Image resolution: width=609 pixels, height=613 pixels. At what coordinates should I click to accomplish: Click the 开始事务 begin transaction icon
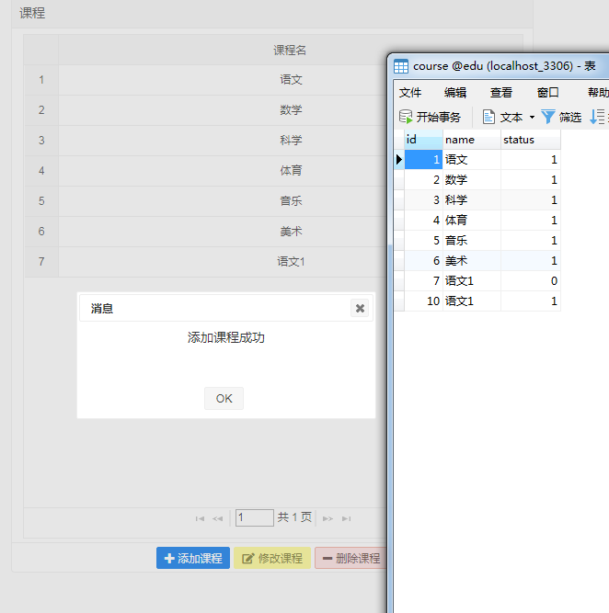(406, 117)
